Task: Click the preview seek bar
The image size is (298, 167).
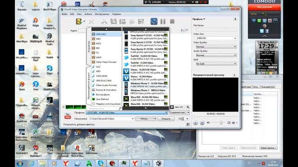Action: click(215, 117)
